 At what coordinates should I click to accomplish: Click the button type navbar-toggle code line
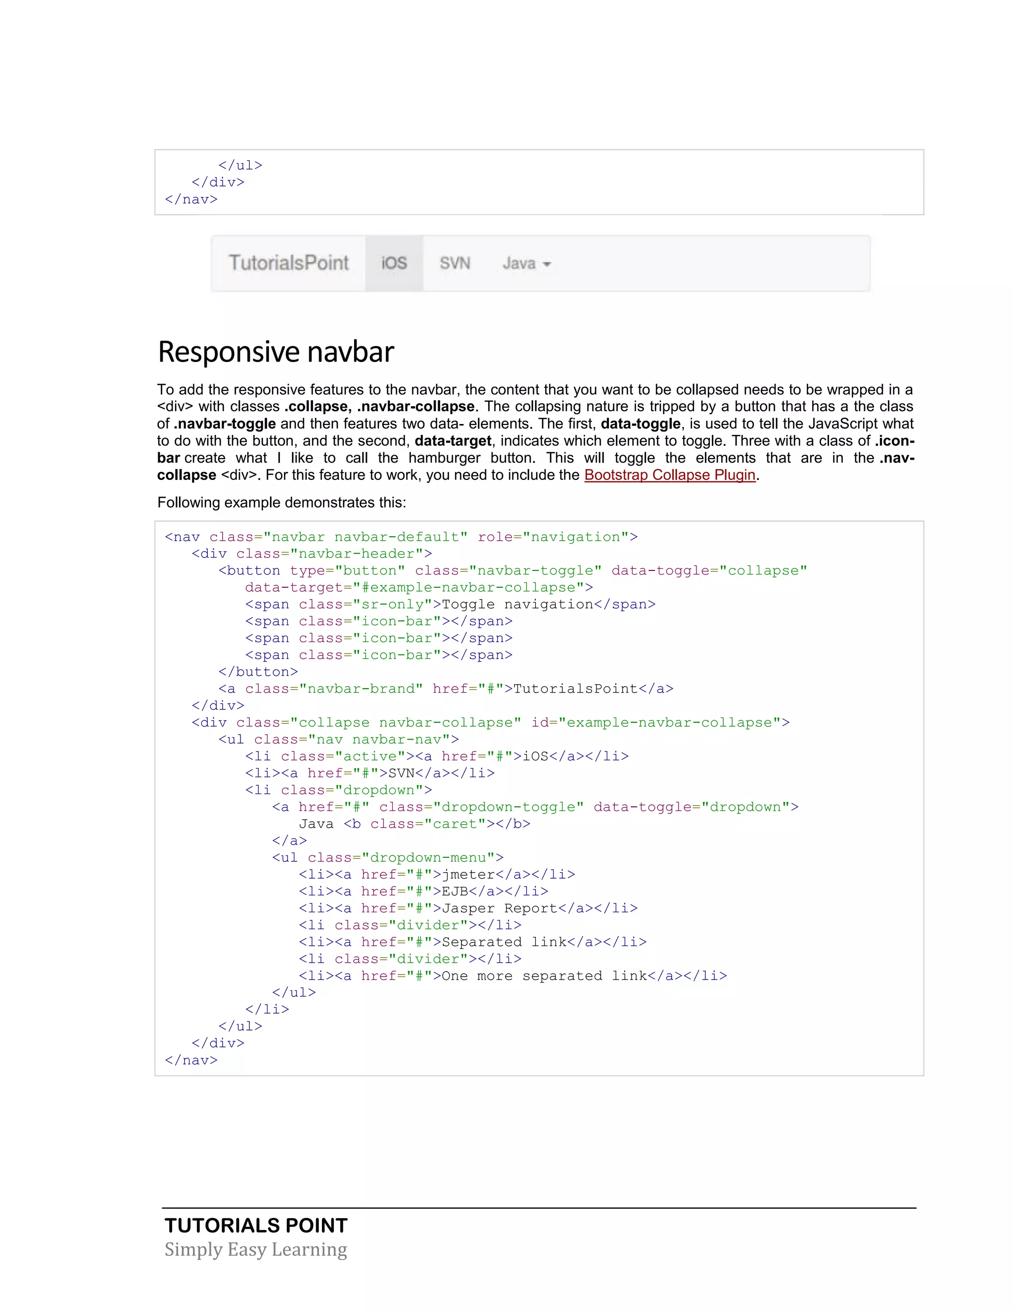(513, 571)
